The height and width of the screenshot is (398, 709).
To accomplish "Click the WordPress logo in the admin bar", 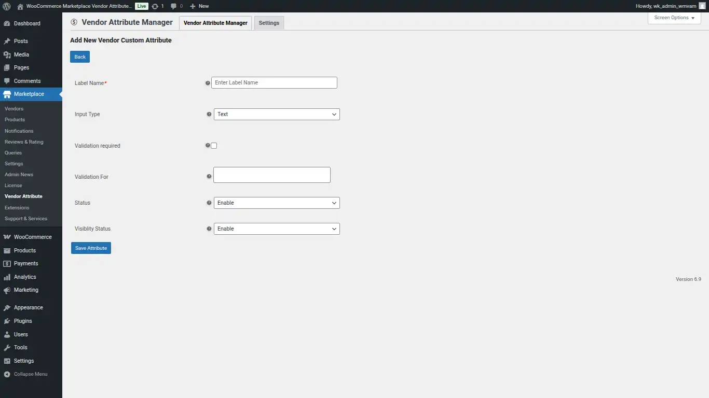I will [6, 6].
